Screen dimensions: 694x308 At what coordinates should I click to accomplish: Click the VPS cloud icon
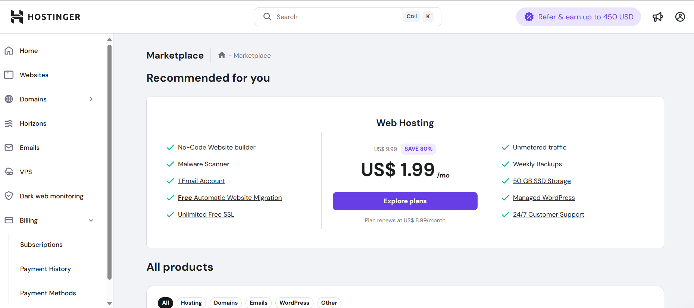click(9, 172)
